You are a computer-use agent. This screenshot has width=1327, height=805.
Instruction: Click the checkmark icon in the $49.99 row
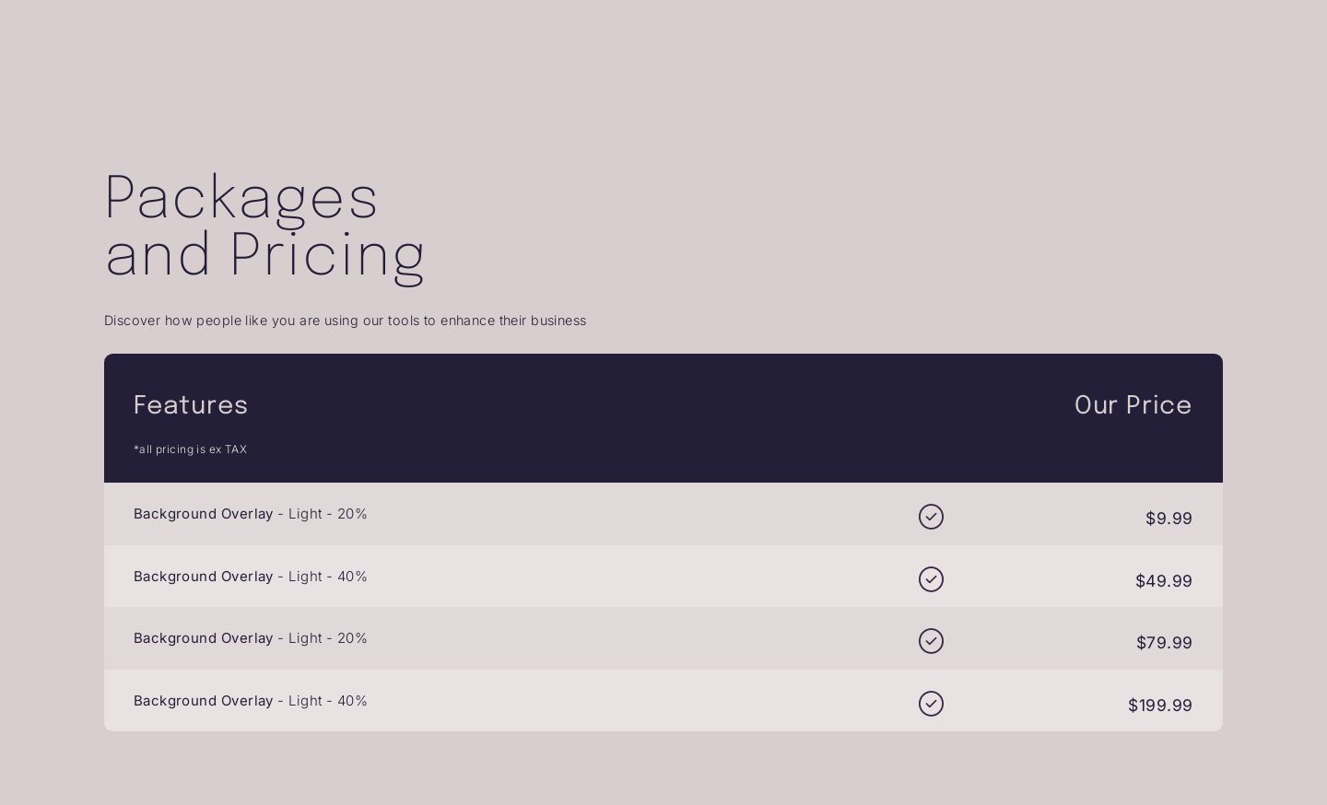931,579
